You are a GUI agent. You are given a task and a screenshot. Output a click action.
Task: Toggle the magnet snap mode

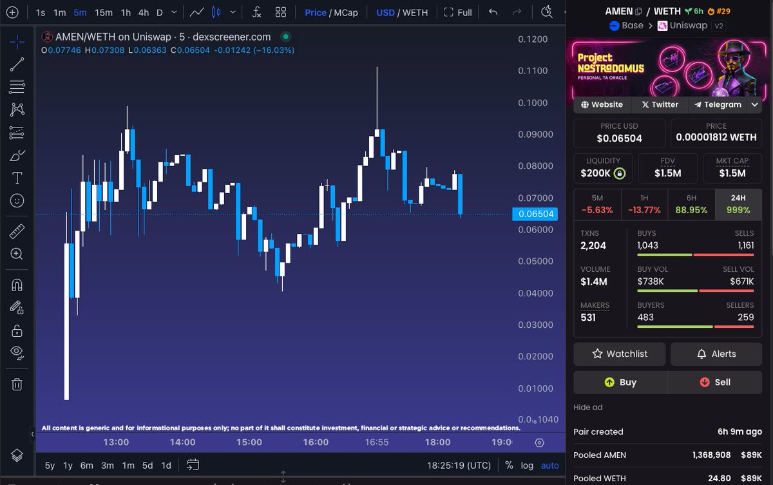(17, 284)
